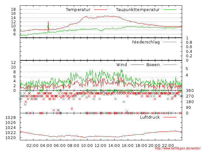Click the 14:00 time axis label
The image size is (202, 151).
(x=114, y=146)
